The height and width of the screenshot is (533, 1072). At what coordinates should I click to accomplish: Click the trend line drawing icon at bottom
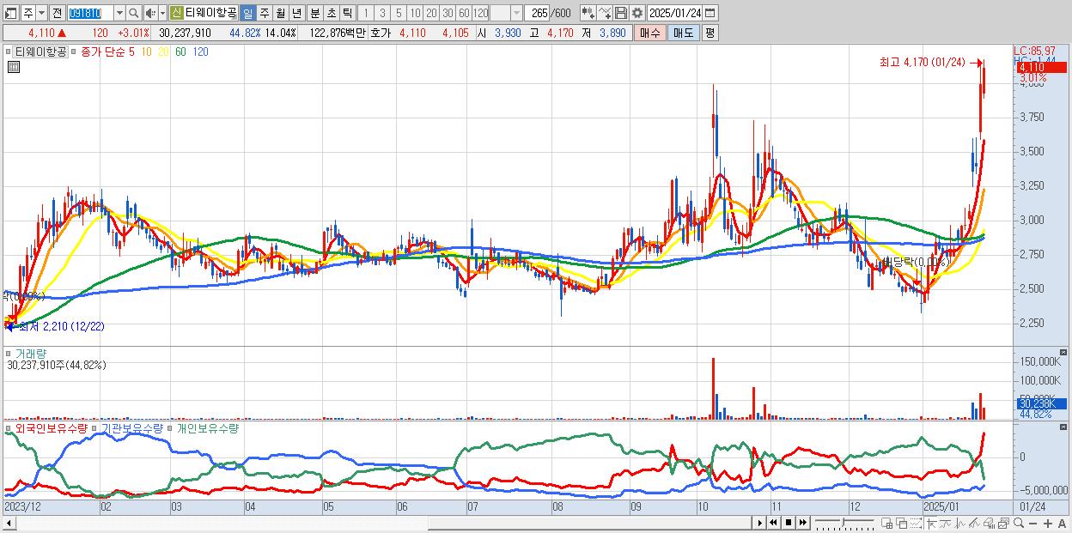tap(947, 523)
